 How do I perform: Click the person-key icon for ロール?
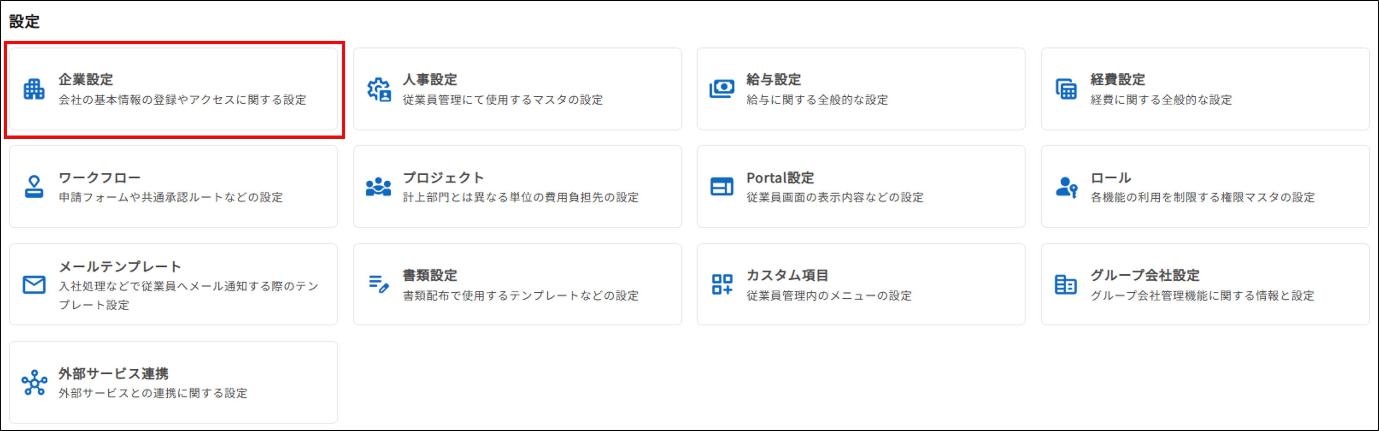1066,187
